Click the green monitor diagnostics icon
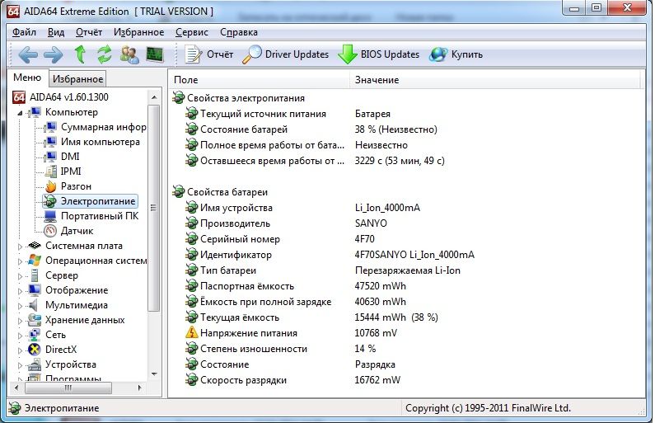The width and height of the screenshot is (655, 423). pyautogui.click(x=155, y=54)
